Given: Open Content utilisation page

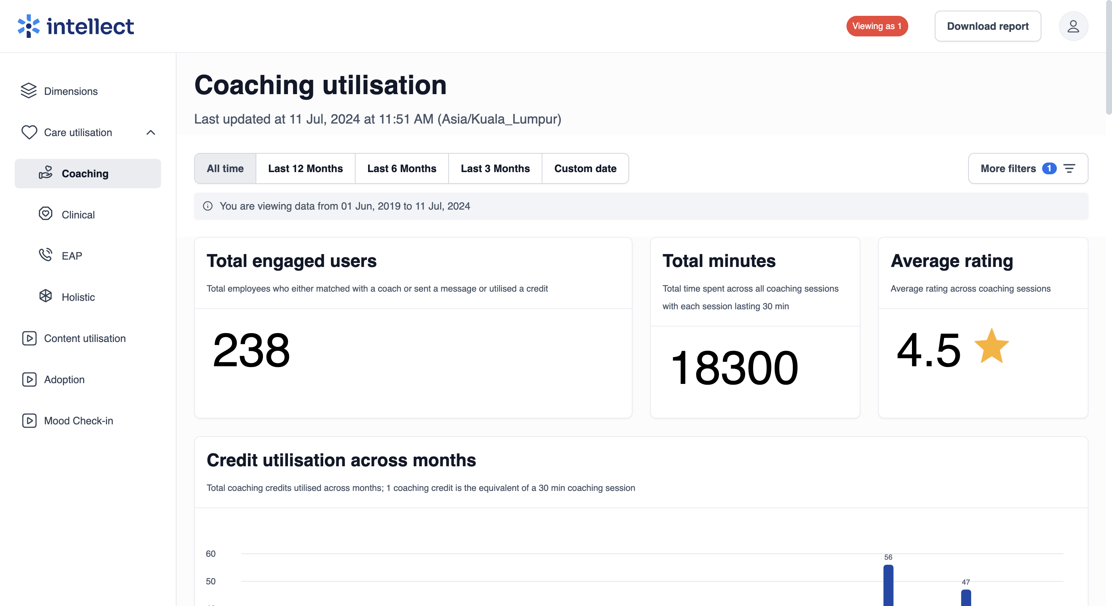Looking at the screenshot, I should point(88,338).
